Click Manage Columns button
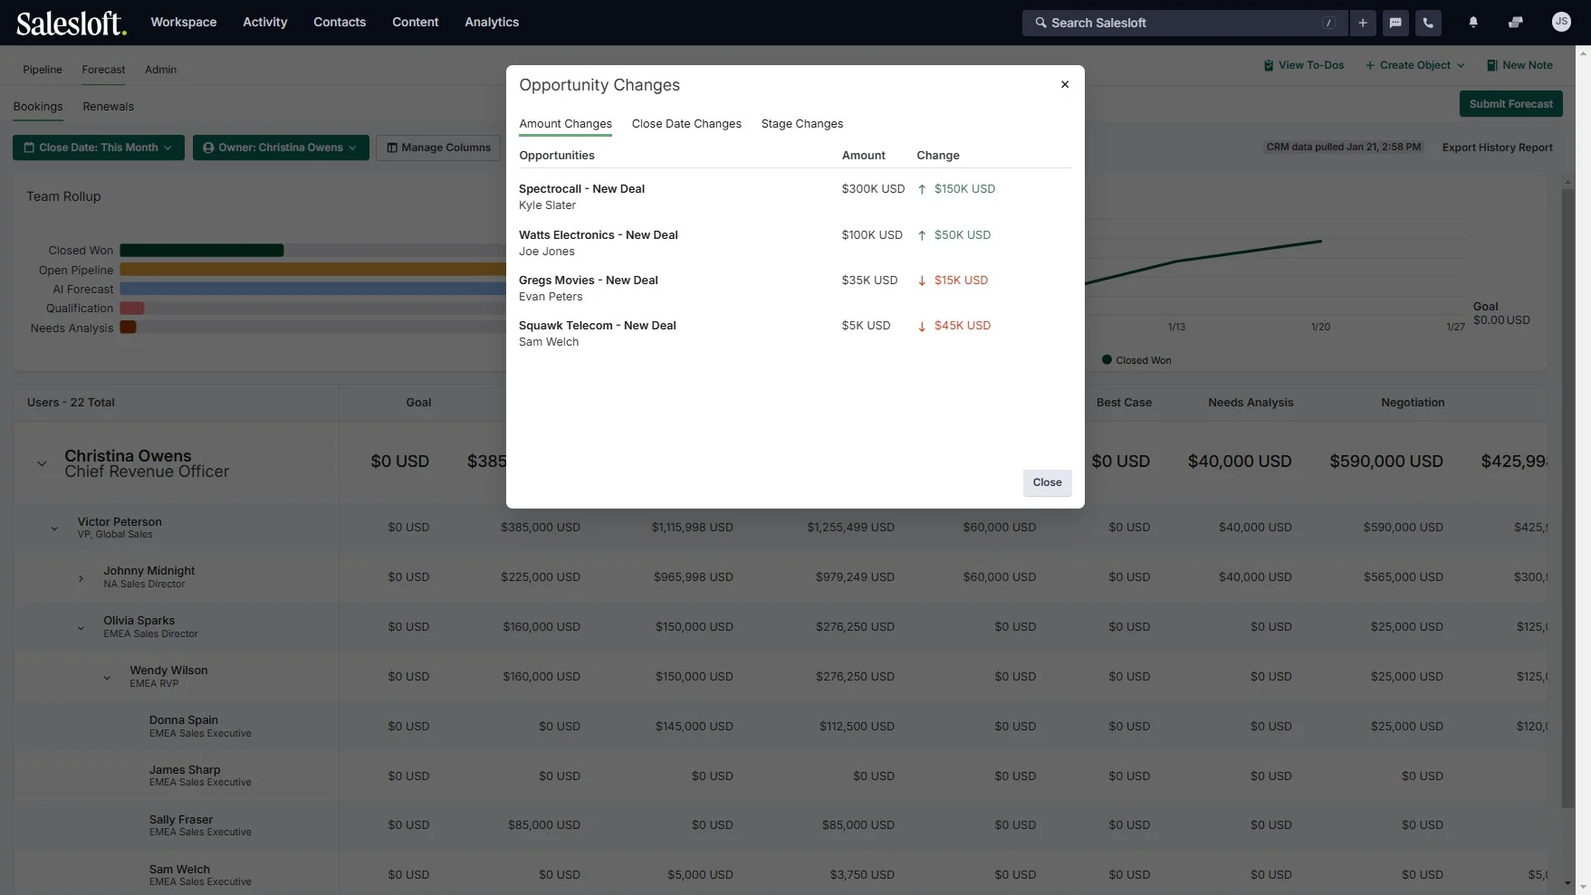Viewport: 1591px width, 895px height. coord(438,148)
